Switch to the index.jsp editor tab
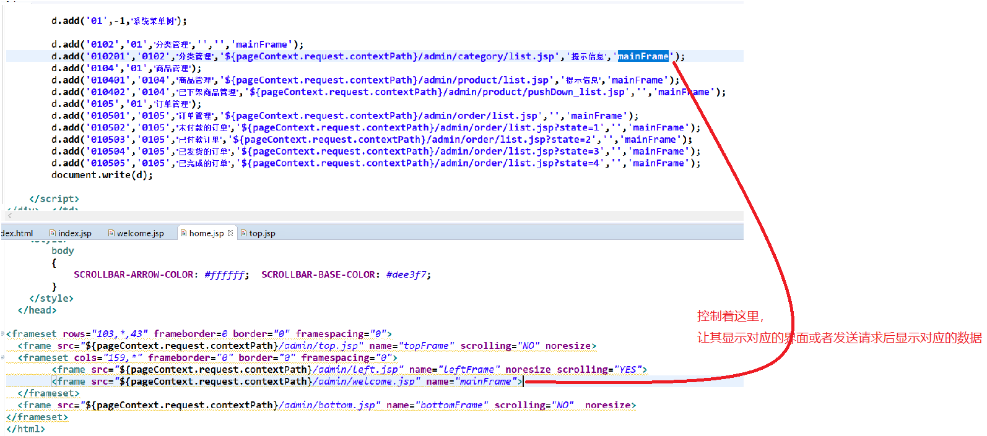The image size is (987, 436). (70, 233)
